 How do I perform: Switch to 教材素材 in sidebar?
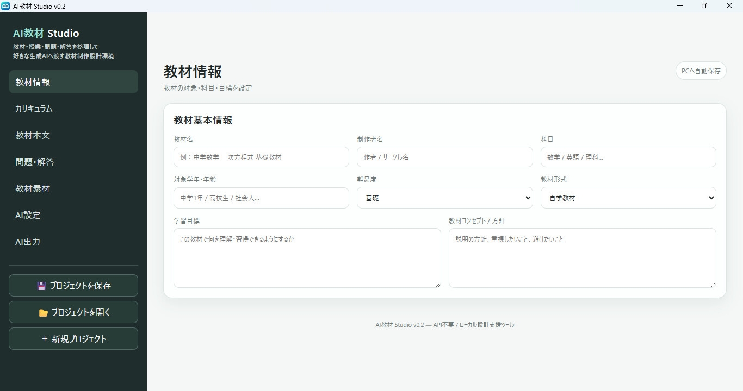73,188
